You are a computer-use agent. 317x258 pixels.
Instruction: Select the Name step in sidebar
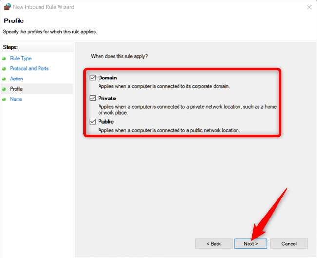tap(16, 99)
